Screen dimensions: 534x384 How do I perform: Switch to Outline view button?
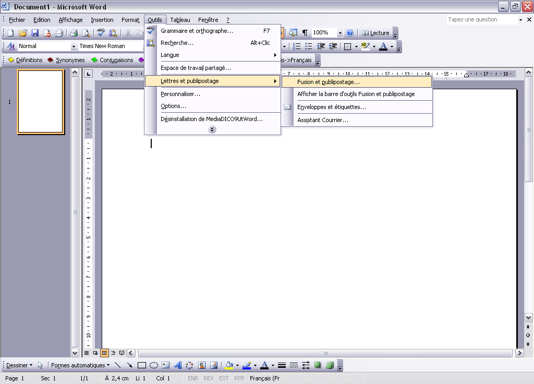tap(113, 353)
